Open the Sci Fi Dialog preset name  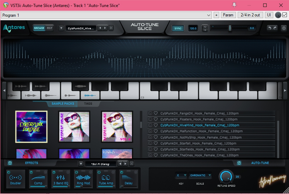click(101, 164)
